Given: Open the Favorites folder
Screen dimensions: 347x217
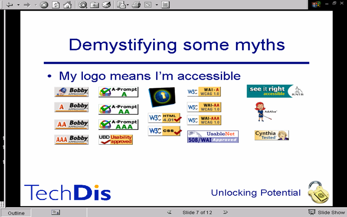Looking at the screenshot, I should [94, 5].
